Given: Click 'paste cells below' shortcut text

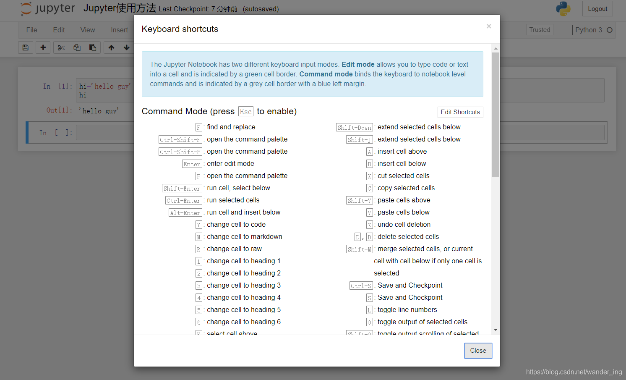Looking at the screenshot, I should point(403,212).
